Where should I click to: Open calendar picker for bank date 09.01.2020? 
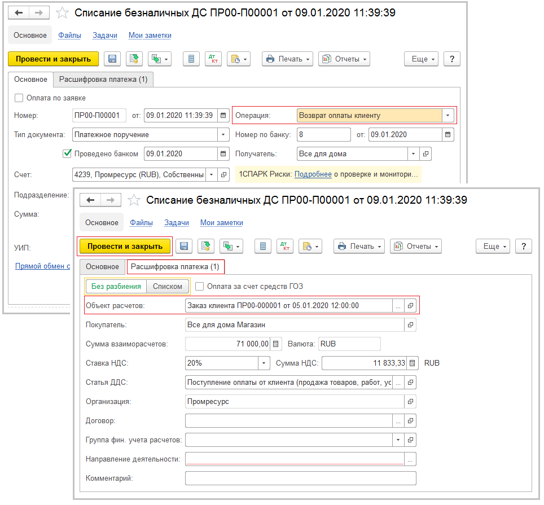pos(448,135)
